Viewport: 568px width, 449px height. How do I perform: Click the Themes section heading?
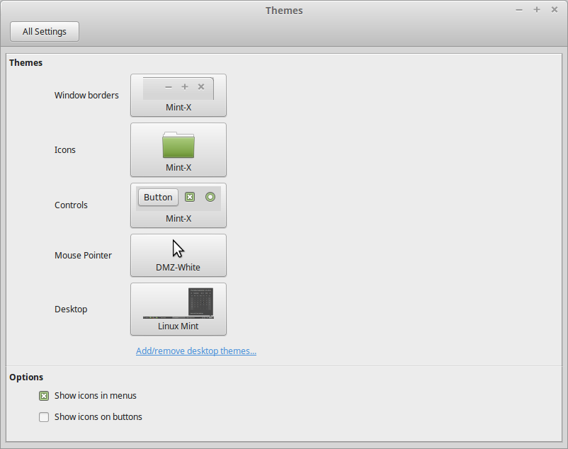point(25,62)
